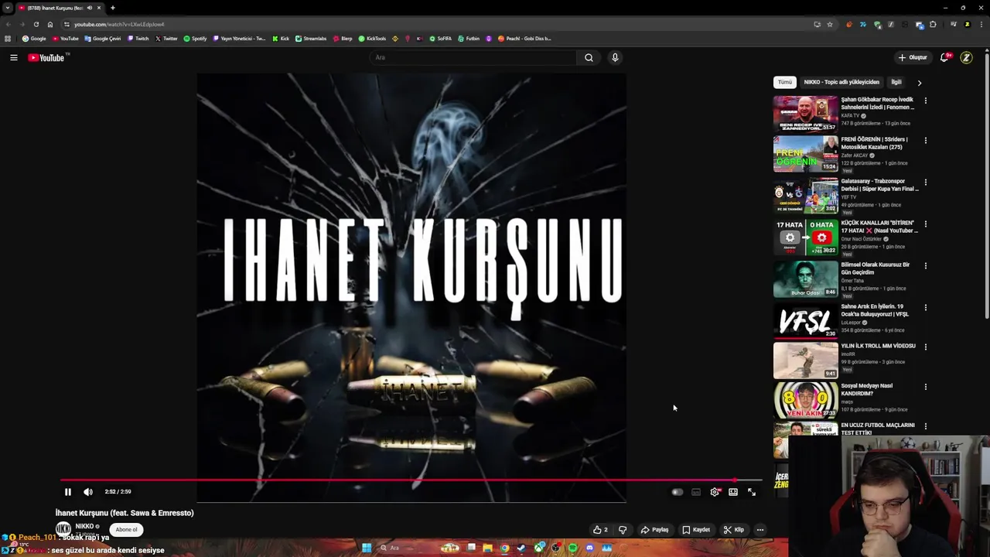
Task: Click the search magnifier button
Action: pyautogui.click(x=589, y=57)
